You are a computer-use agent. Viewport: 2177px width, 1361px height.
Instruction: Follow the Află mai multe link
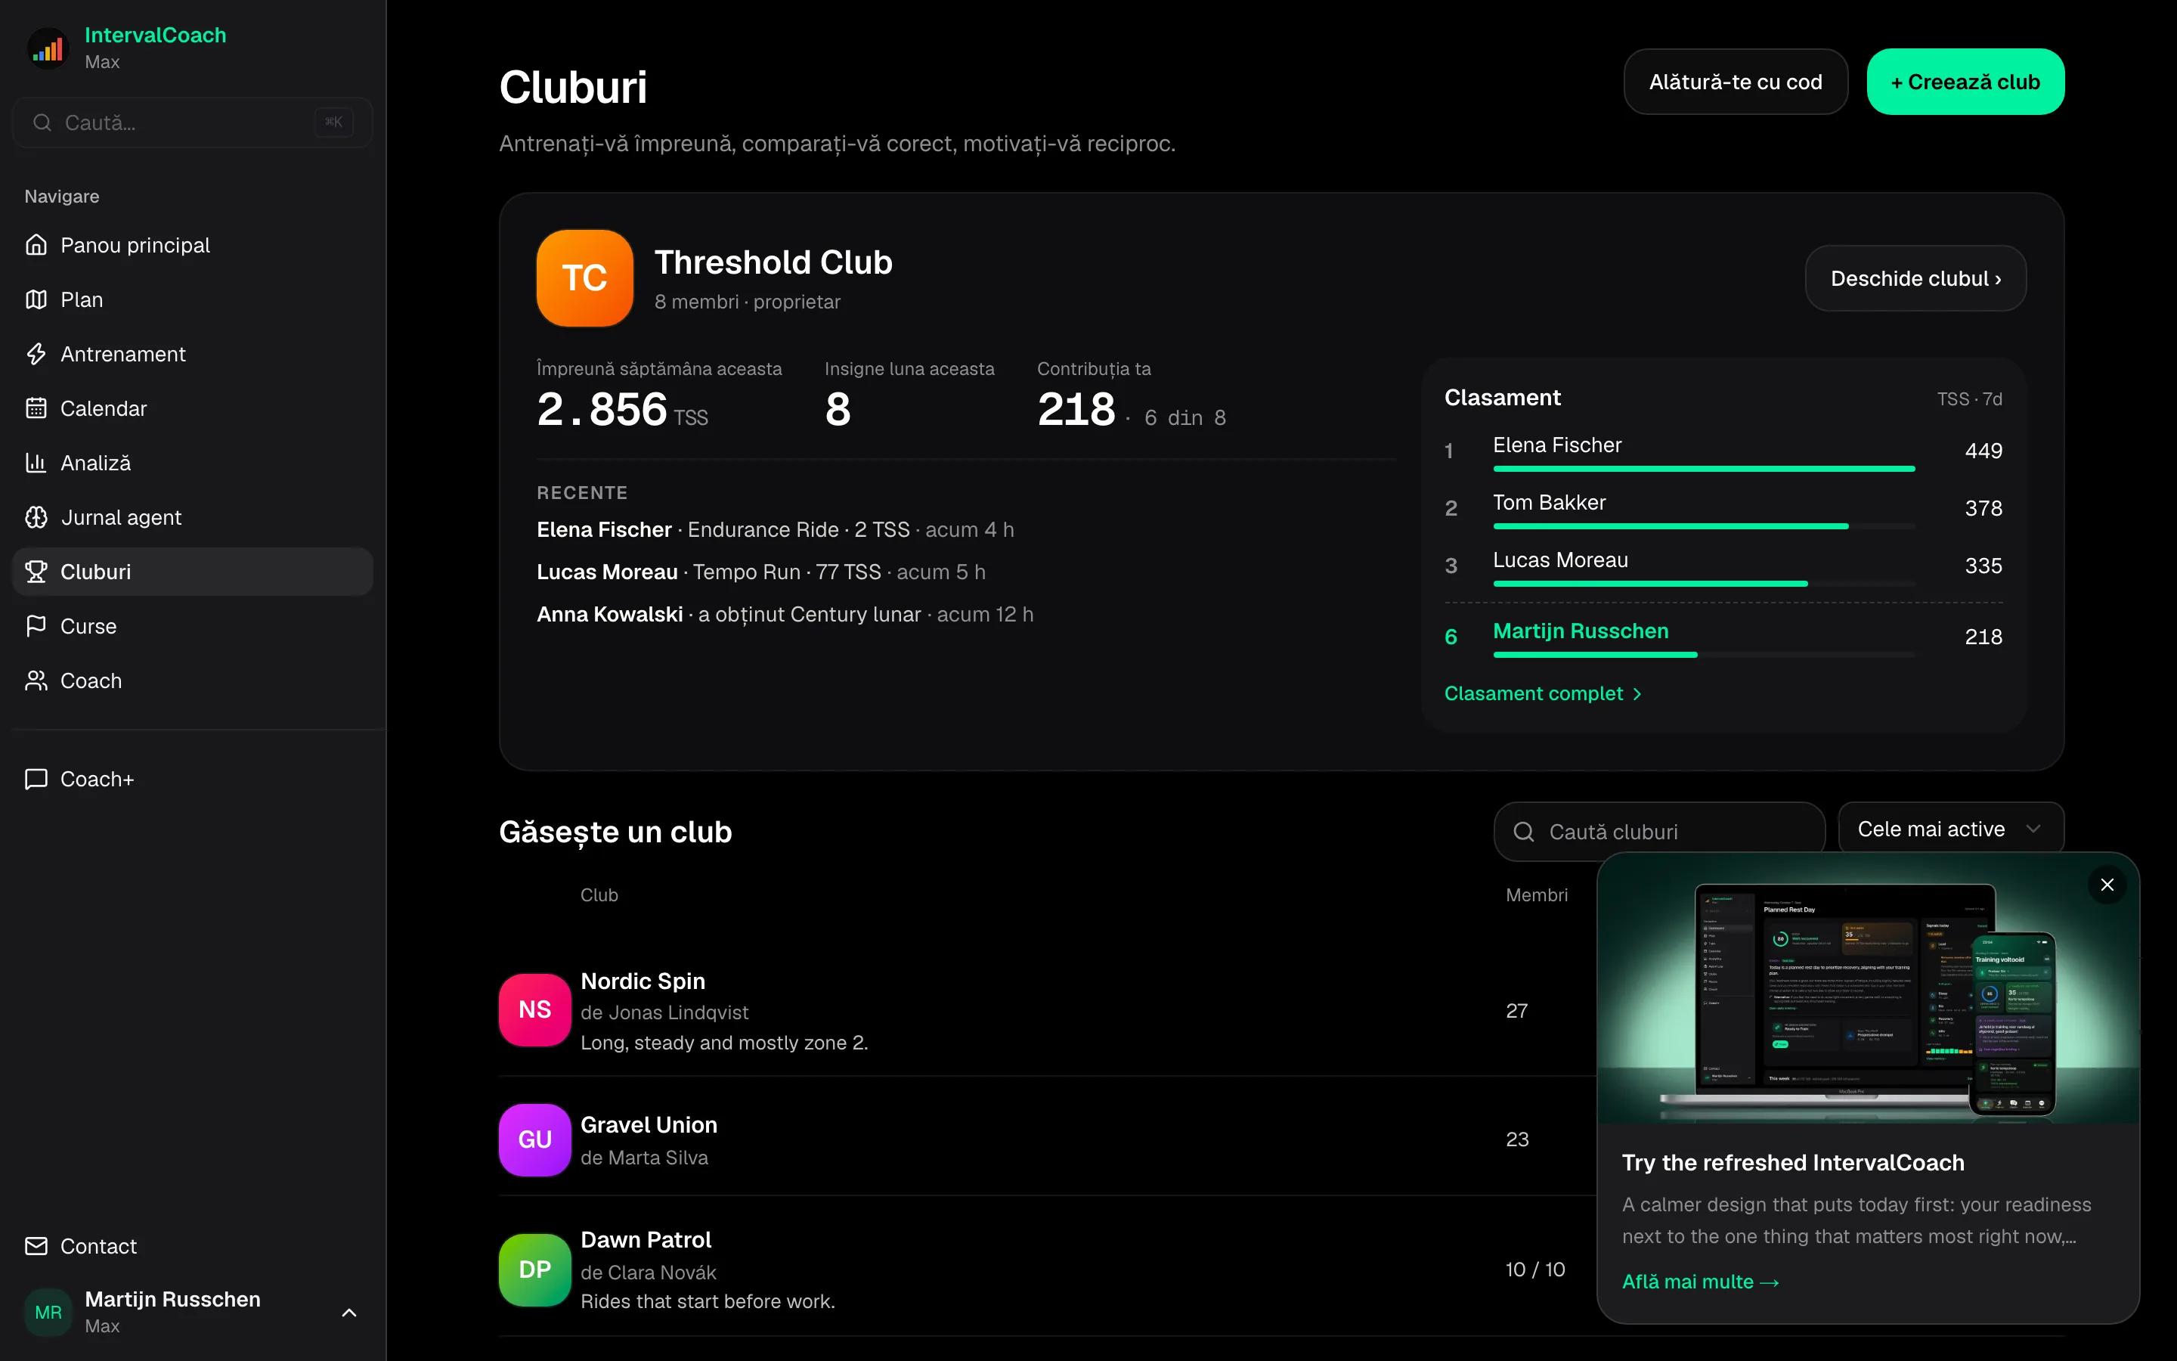(1700, 1281)
